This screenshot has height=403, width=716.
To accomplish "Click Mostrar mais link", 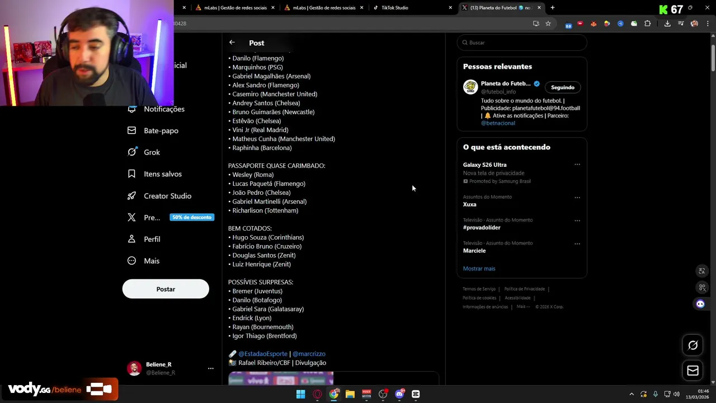I will click(x=479, y=269).
